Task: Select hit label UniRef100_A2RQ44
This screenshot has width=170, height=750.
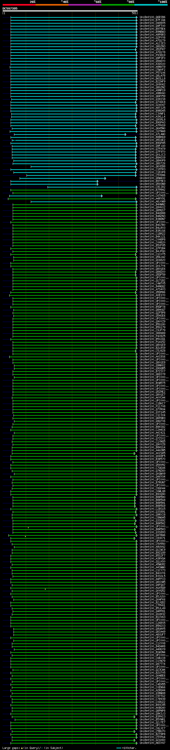Action: pyautogui.click(x=152, y=690)
